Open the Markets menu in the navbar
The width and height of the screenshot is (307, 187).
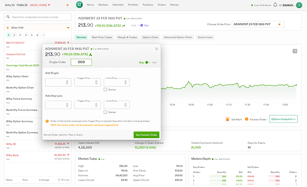(103, 5)
